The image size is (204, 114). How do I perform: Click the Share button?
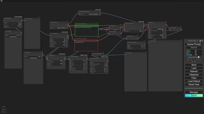(194, 96)
